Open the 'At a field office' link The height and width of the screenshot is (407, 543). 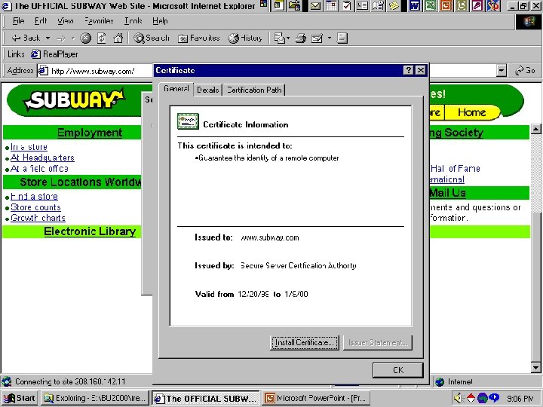39,169
